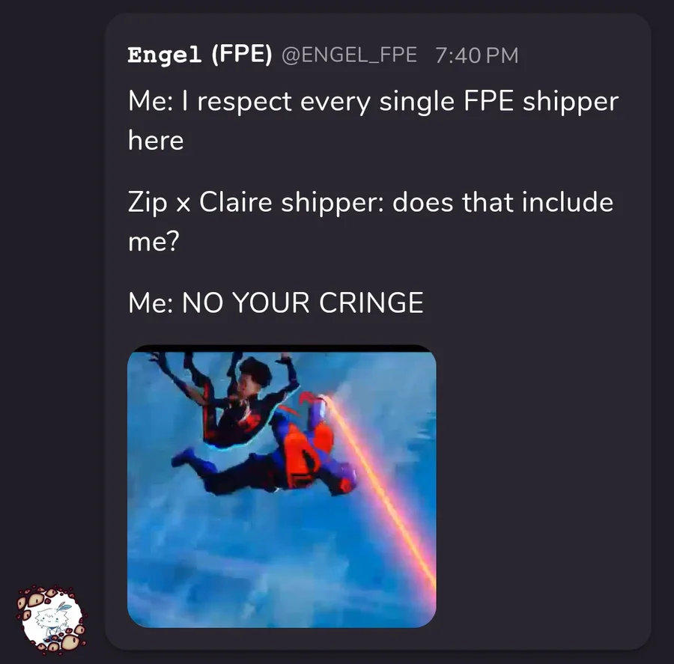Open the Spider-Man skydiving GIF attachment
Viewport: 674px width, 664px height.
pos(282,486)
